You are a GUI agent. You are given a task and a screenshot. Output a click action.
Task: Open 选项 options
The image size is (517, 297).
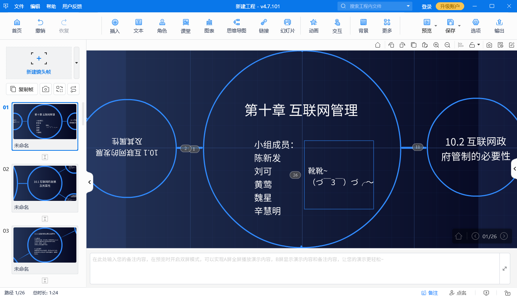pos(476,26)
